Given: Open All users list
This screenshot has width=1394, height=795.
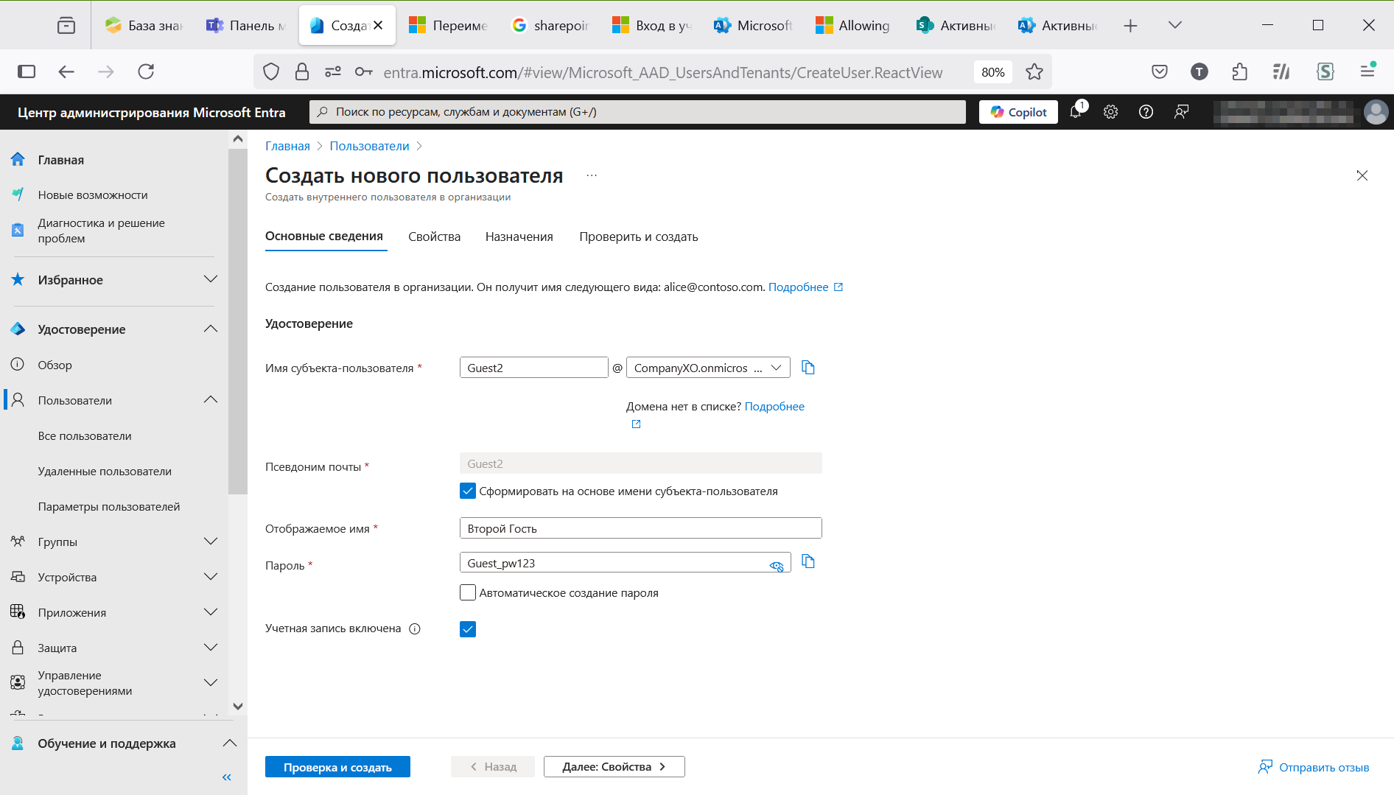Looking at the screenshot, I should [85, 435].
